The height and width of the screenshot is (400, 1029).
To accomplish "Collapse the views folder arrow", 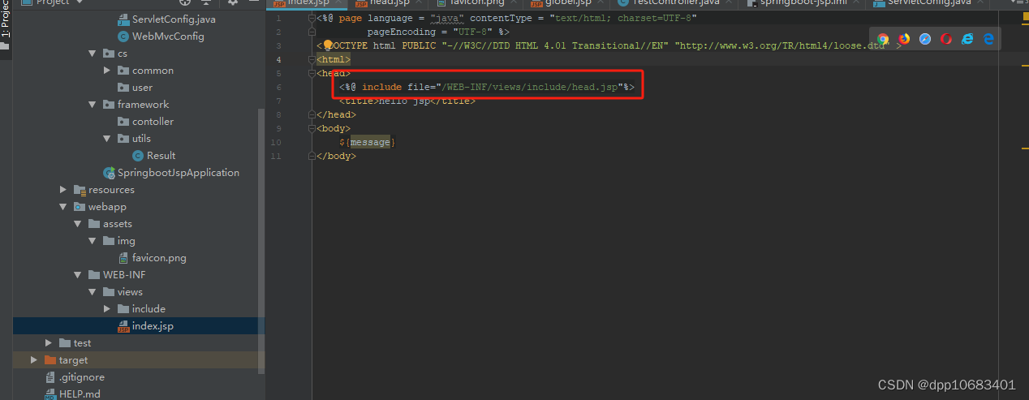I will pyautogui.click(x=93, y=291).
